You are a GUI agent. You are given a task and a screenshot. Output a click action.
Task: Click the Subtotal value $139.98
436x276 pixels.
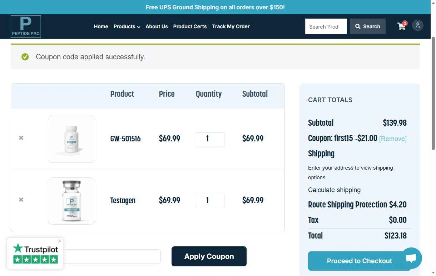pos(395,123)
